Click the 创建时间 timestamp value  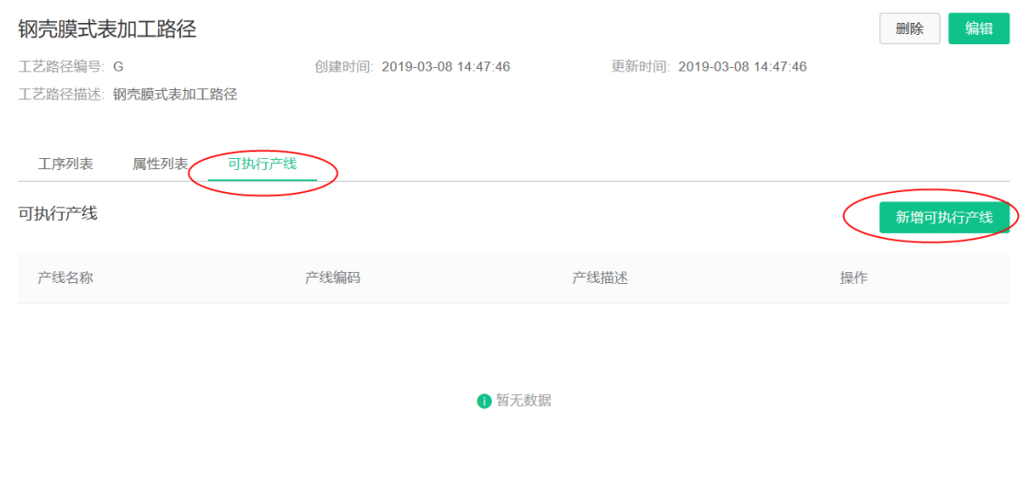(x=446, y=67)
